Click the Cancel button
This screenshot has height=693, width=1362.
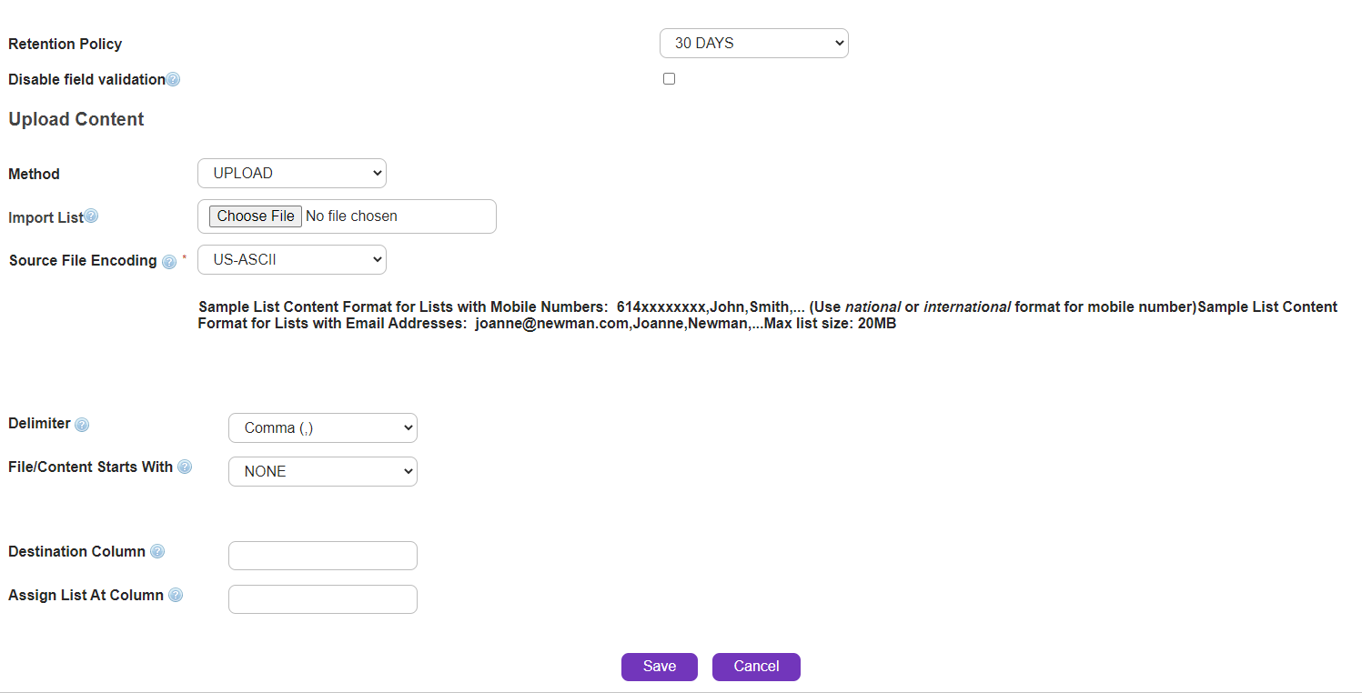click(x=756, y=667)
